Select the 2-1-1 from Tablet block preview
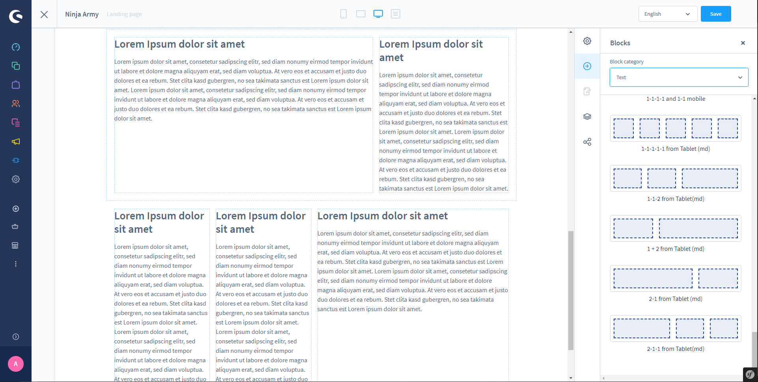 click(676, 328)
